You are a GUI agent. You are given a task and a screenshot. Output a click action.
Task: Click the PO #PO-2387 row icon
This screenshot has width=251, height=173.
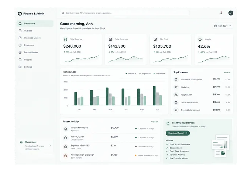click(66, 138)
